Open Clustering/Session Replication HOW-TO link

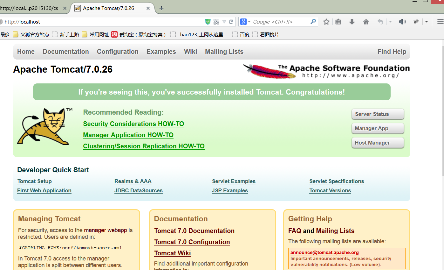(144, 146)
